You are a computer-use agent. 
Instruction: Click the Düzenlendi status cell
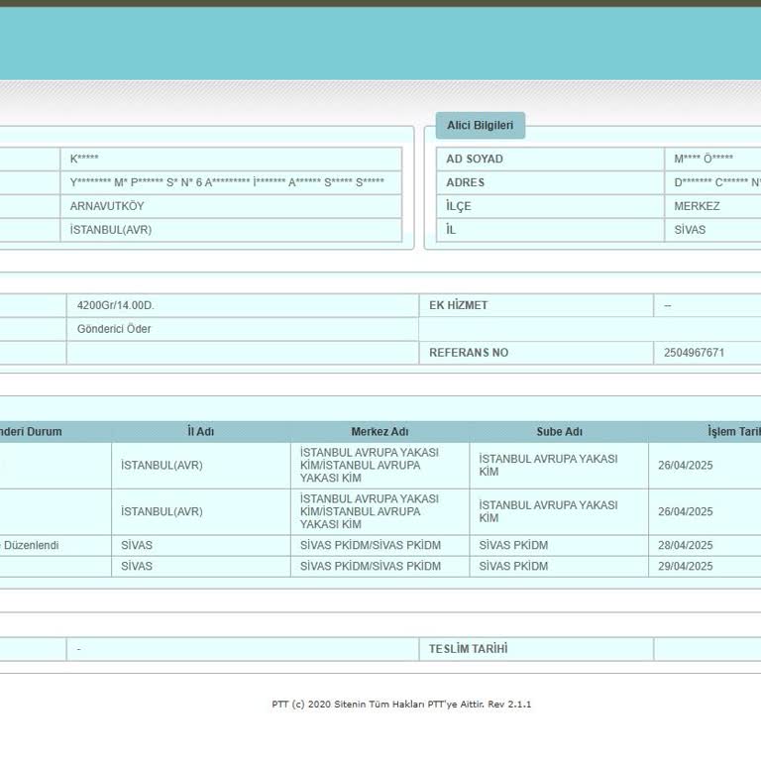[30, 546]
